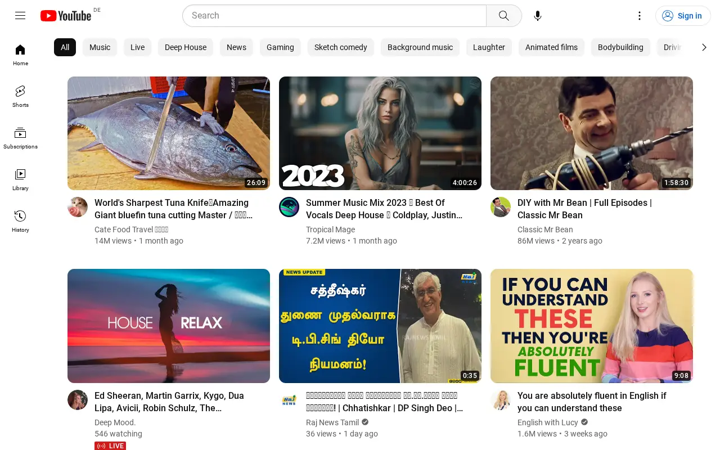The width and height of the screenshot is (720, 450).
Task: Select the All chip
Action: click(65, 47)
